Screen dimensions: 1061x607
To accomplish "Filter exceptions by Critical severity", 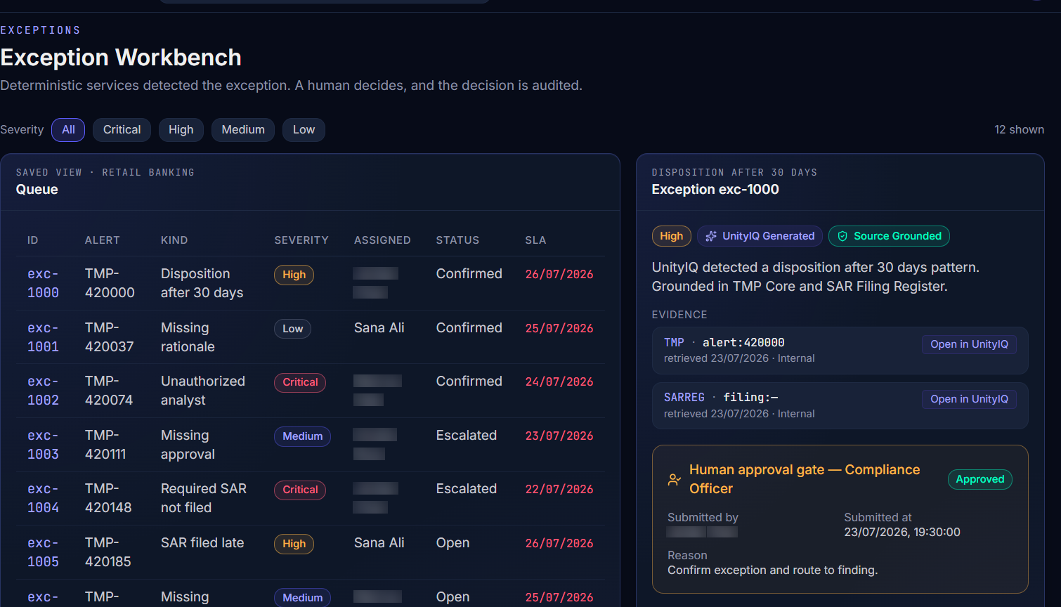I will [122, 130].
